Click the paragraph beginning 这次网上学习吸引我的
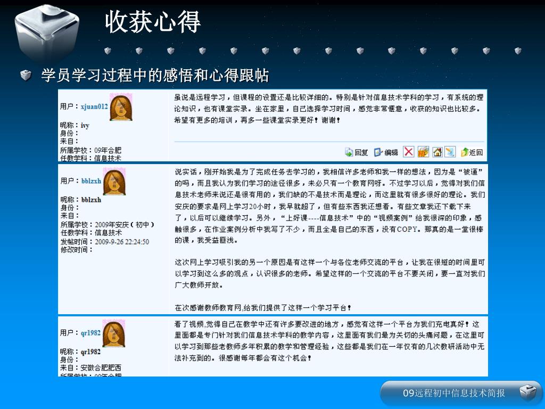The image size is (545, 409). click(330, 274)
